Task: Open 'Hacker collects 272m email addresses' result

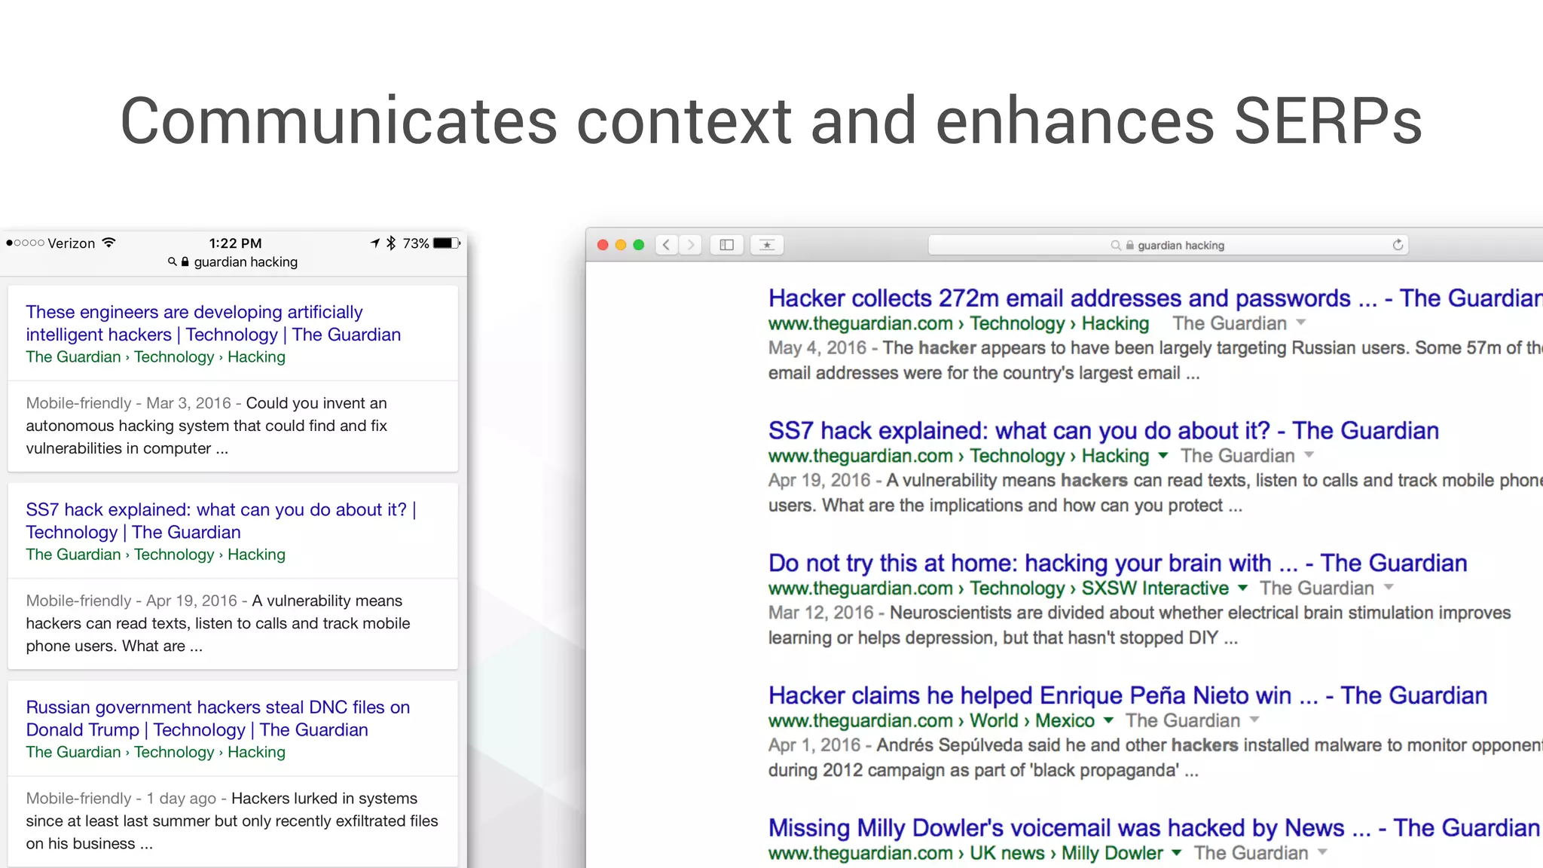Action: pos(1156,298)
